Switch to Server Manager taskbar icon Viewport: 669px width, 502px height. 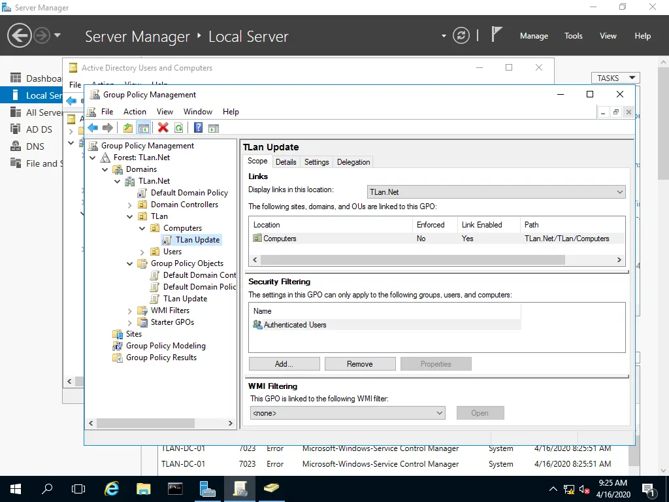[x=207, y=489]
